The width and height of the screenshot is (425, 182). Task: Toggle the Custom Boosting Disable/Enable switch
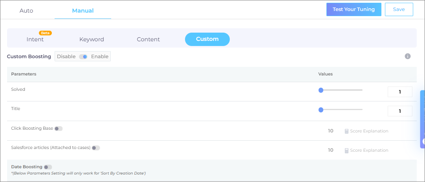(83, 57)
